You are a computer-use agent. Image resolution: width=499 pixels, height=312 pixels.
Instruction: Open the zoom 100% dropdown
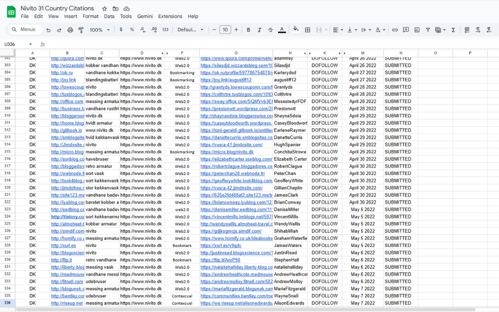click(99, 30)
